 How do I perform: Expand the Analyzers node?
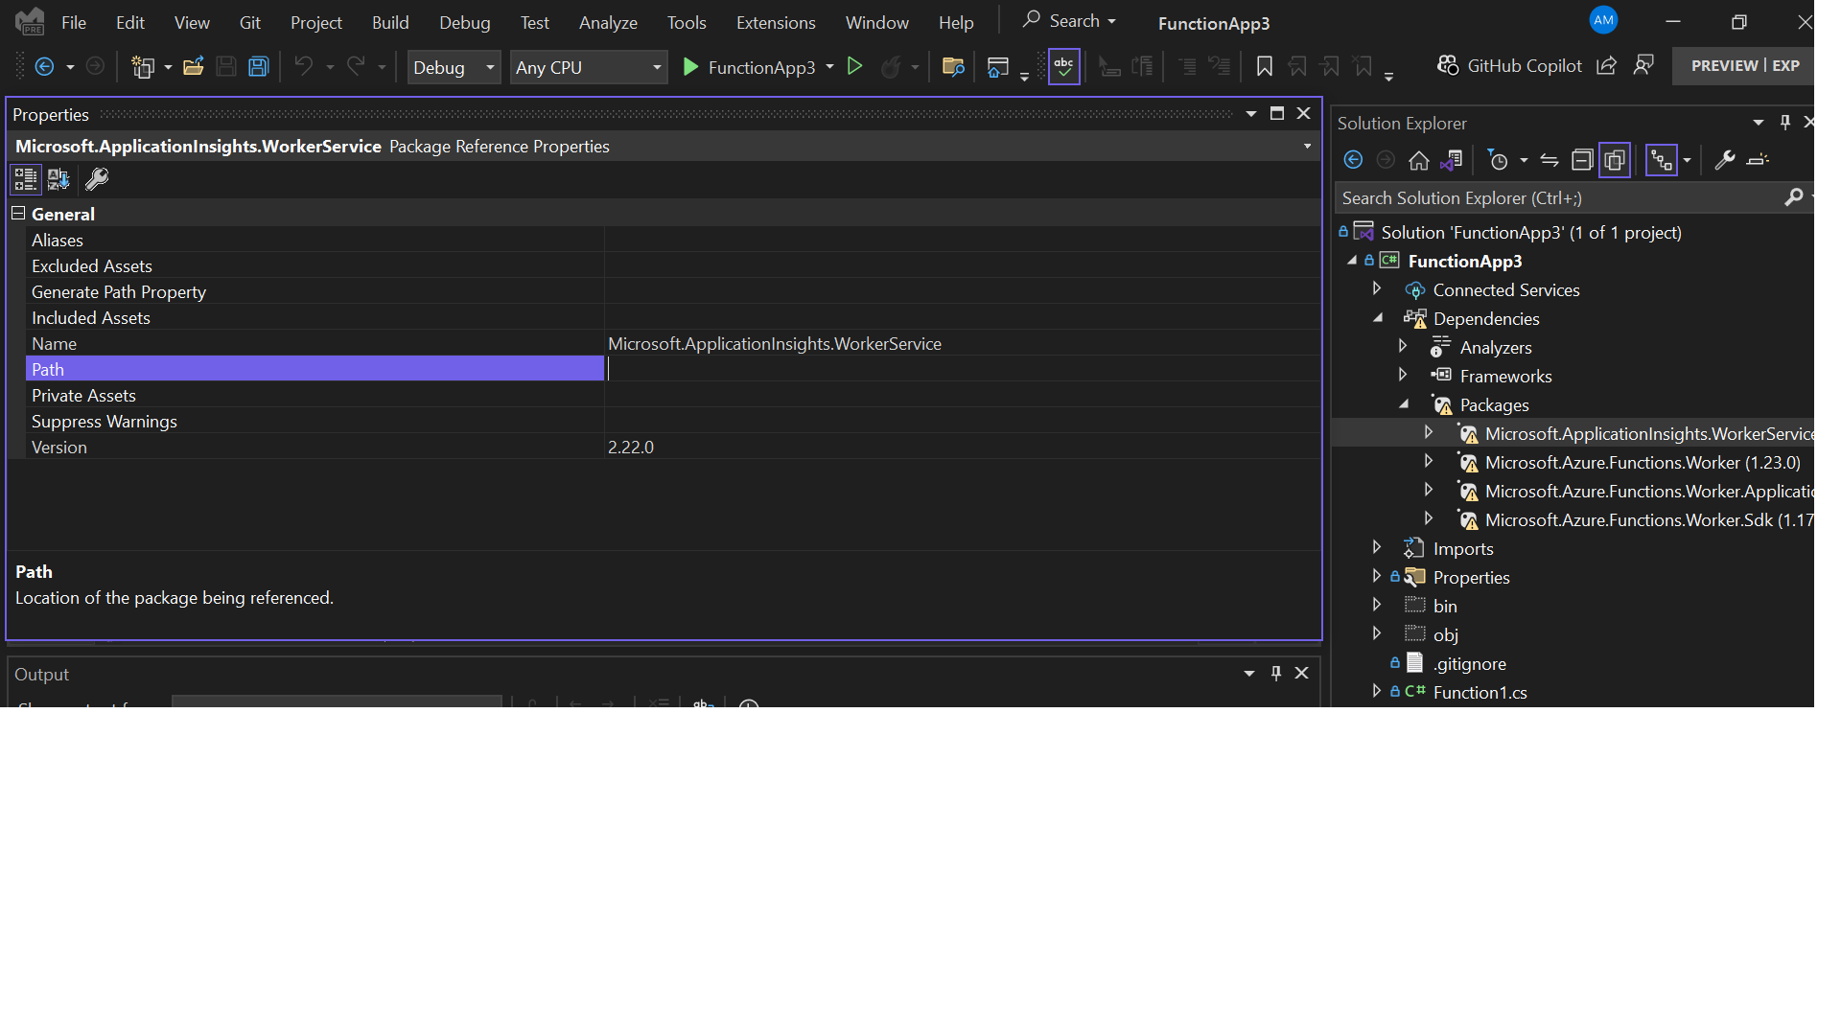(x=1403, y=346)
